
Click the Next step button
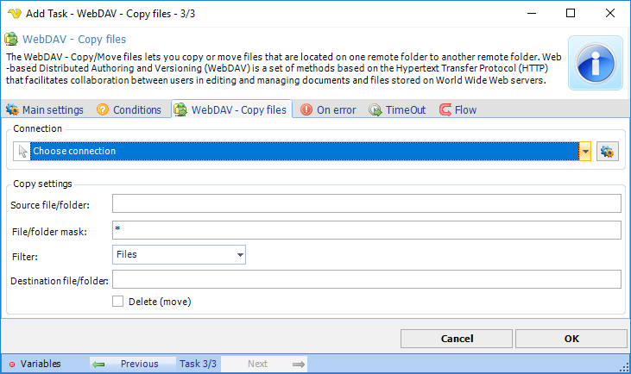(x=264, y=364)
